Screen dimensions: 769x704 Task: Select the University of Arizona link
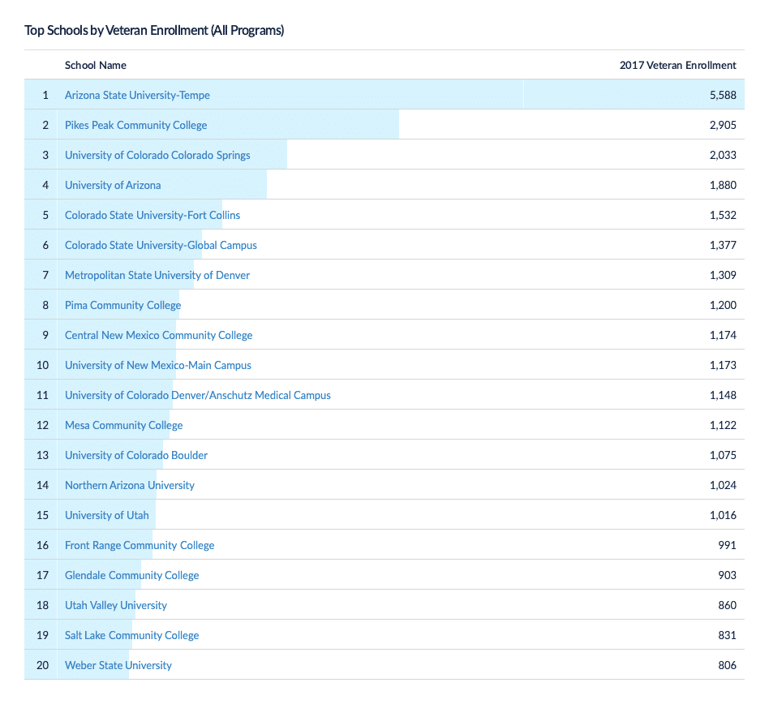pyautogui.click(x=113, y=185)
